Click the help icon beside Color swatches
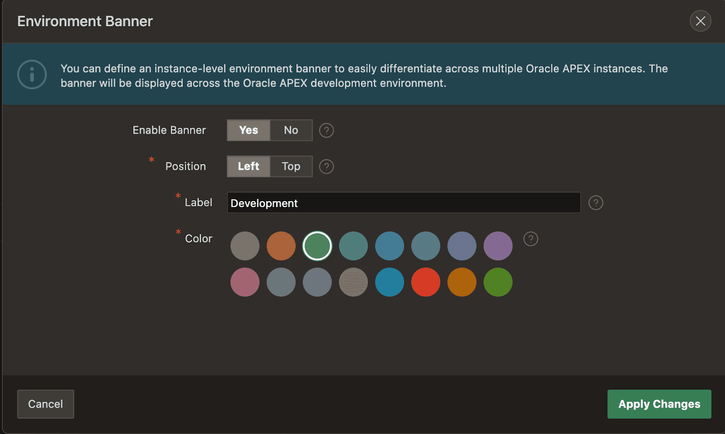 [531, 239]
